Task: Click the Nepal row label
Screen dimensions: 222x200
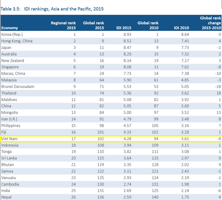Action: (6, 197)
